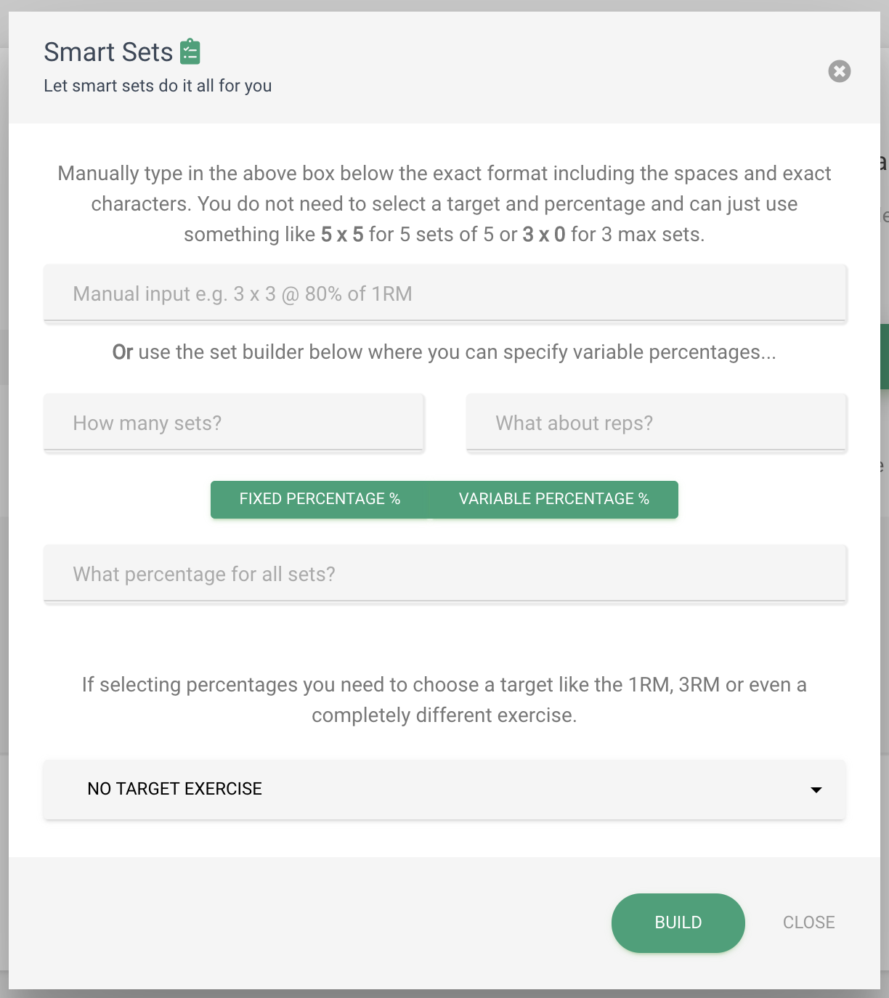The height and width of the screenshot is (998, 889).
Task: Switch to the Fixed Percentage tab
Action: click(320, 499)
